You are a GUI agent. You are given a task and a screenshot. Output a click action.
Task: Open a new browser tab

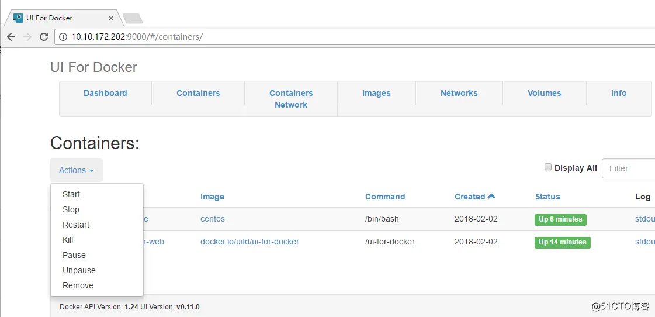(133, 18)
